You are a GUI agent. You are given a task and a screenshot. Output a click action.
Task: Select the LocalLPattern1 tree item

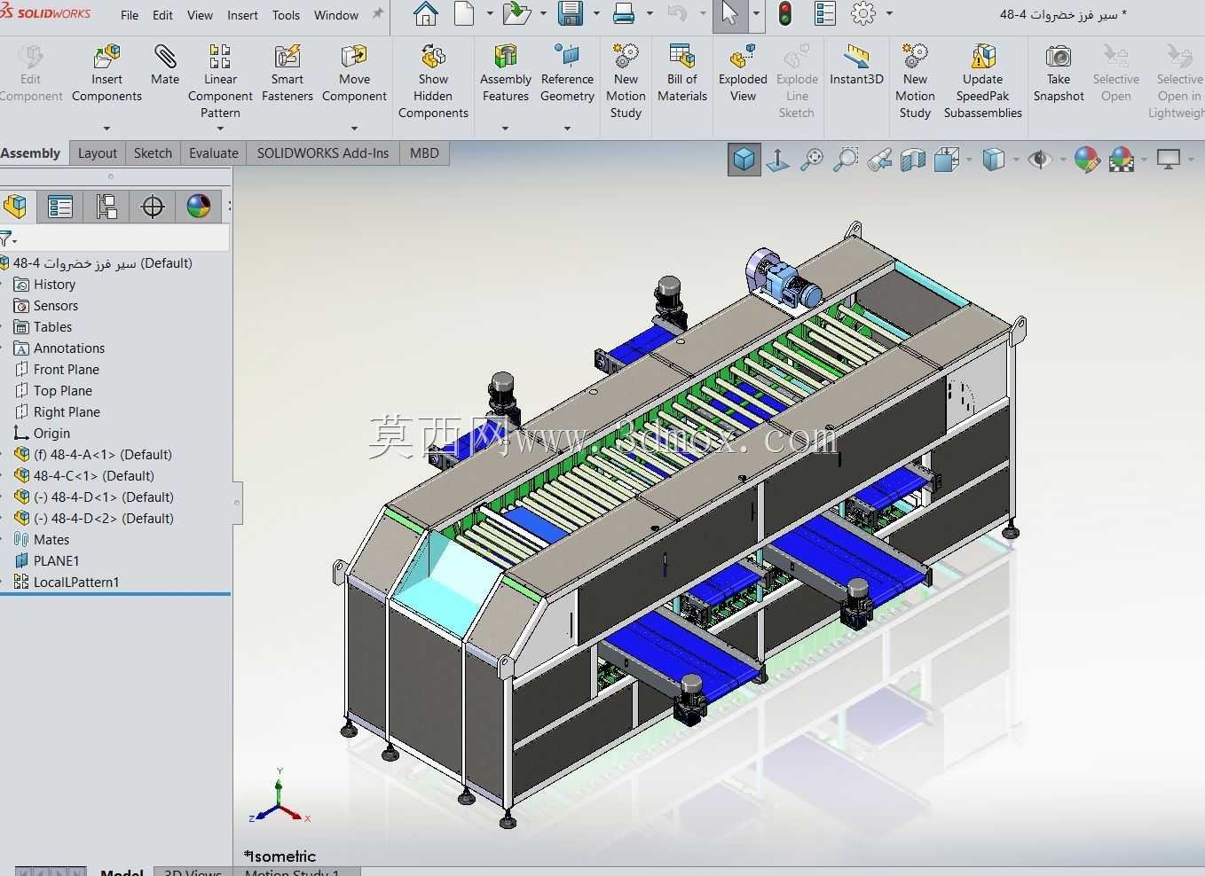click(76, 583)
